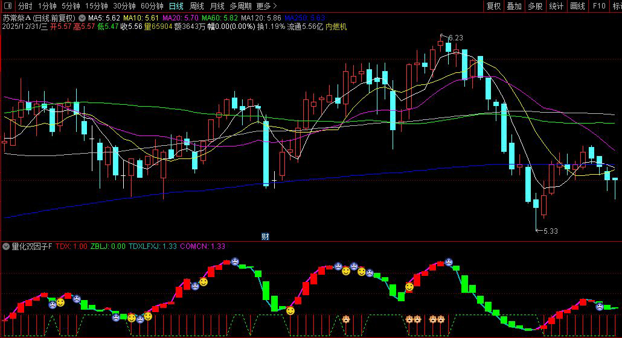
Task: Select the TDX: 1.00 indicator value
Action: pos(71,246)
